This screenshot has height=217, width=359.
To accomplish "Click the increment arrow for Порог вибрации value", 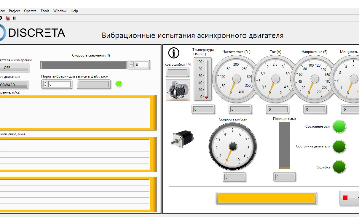I will coord(45,83).
